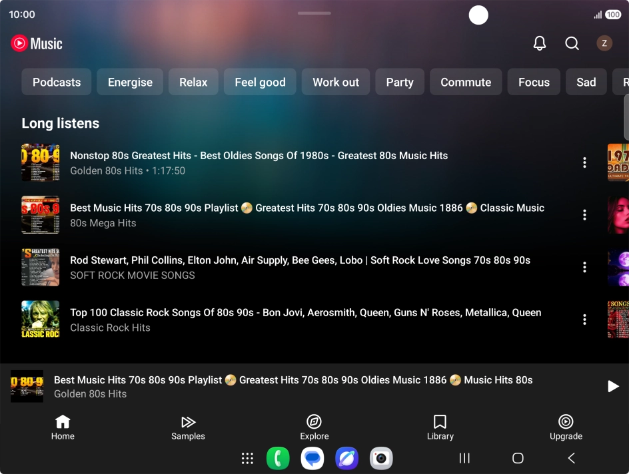Tap the recent apps navigation button
The image size is (629, 474).
[464, 458]
